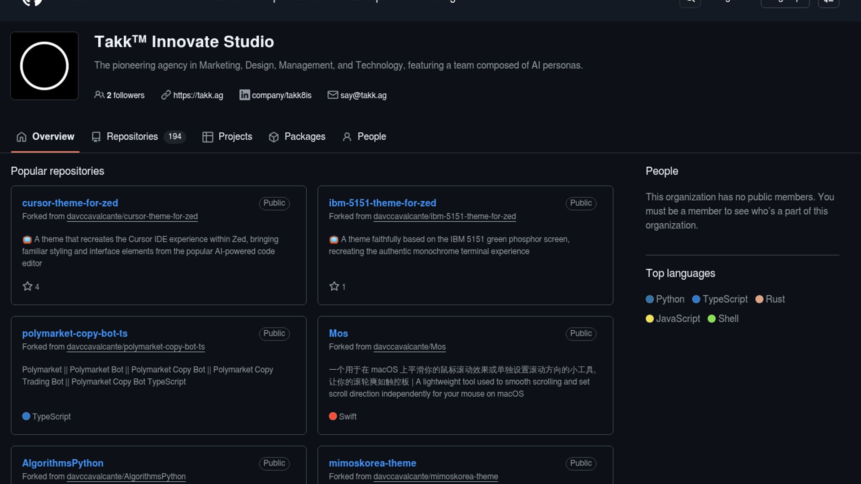Open forked source davccavalcante/polymarket-copy-bot-ts
Screen dimensions: 861x484
click(136, 347)
